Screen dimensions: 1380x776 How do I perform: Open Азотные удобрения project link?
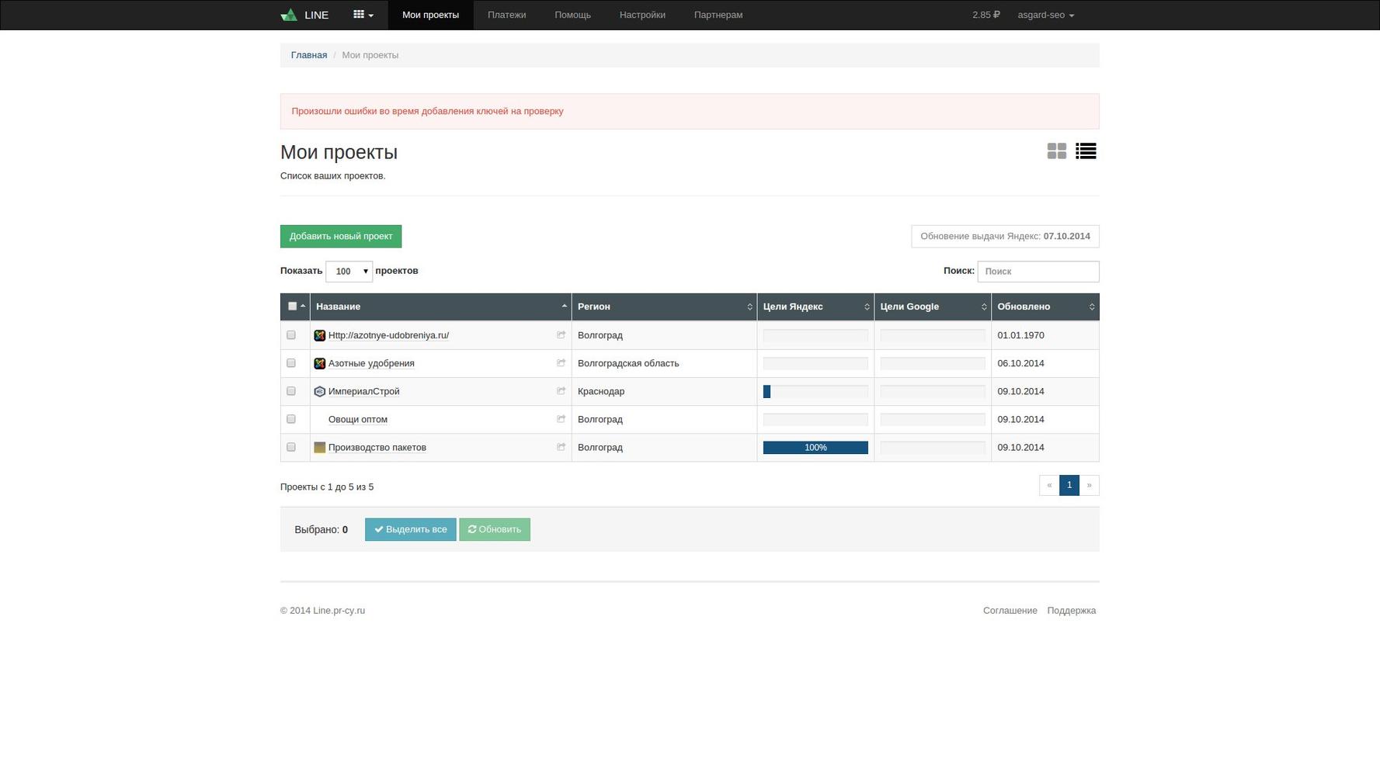(x=371, y=363)
